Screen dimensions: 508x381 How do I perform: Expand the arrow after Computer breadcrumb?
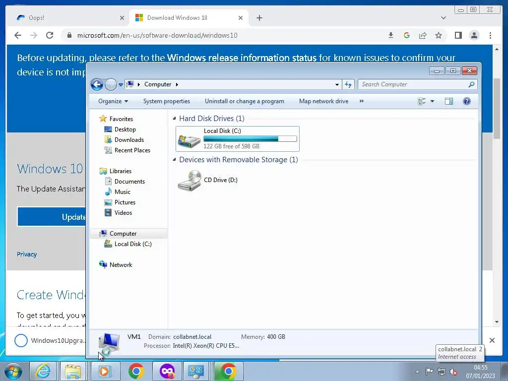(x=177, y=84)
